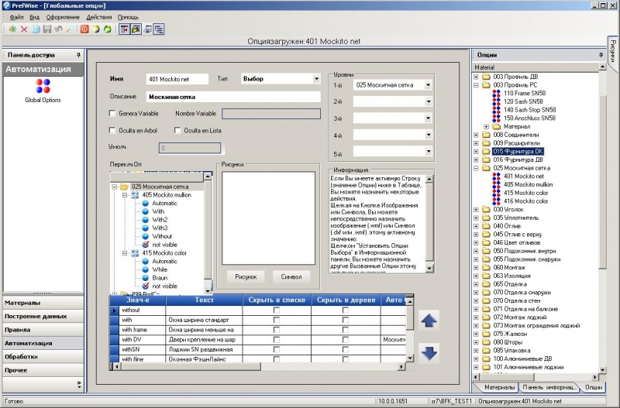Click the magnifier search icon in toolbar
The height and width of the screenshot is (408, 620).
(x=69, y=29)
